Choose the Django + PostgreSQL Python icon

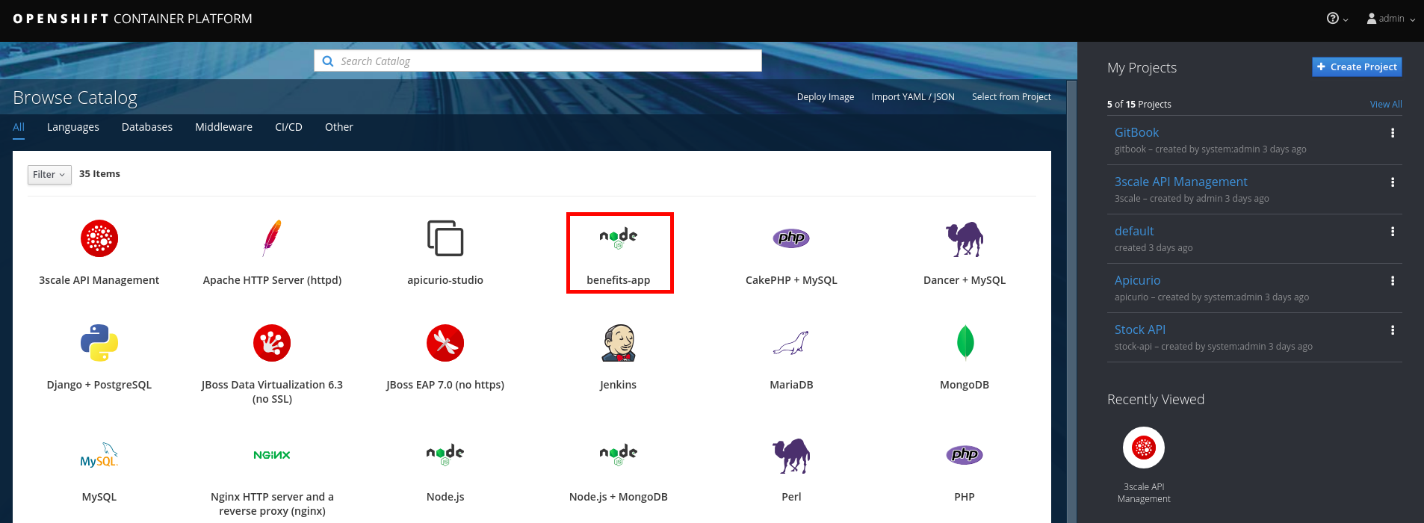99,343
